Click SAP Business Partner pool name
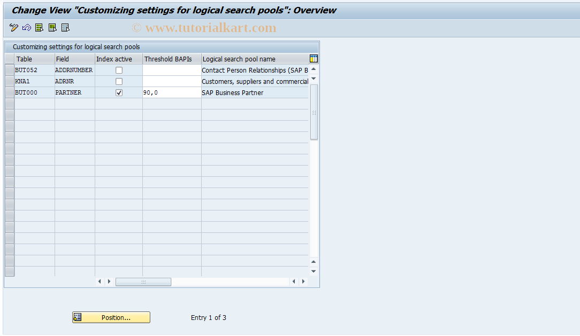This screenshot has width=580, height=336. click(x=255, y=92)
